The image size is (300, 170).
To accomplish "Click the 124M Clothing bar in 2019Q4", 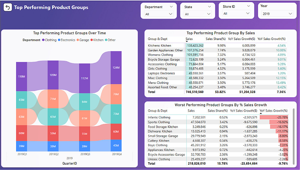I will coord(116,68).
